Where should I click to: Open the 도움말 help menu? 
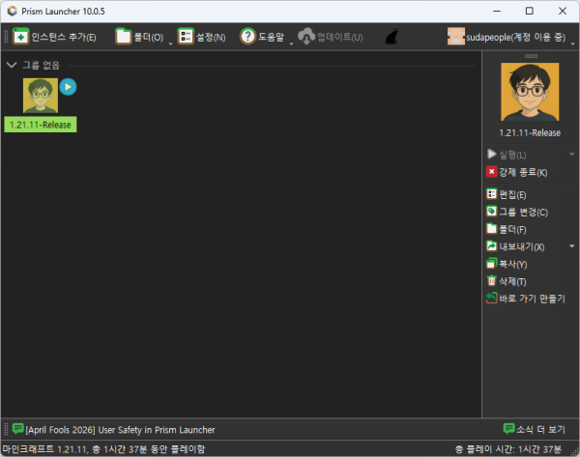(x=262, y=37)
